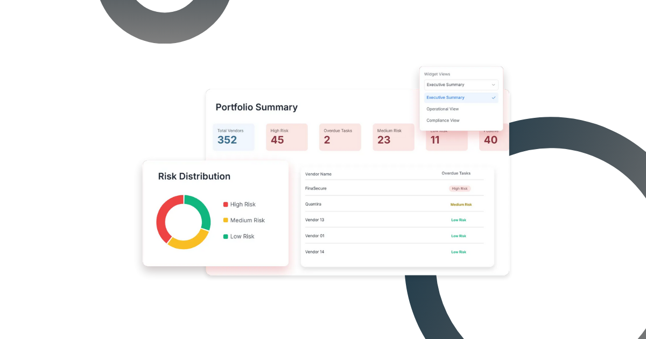
Task: Click the Low Risk 11 card
Action: (x=447, y=141)
